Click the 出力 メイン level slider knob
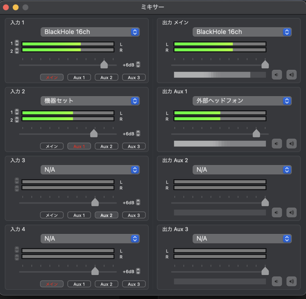This screenshot has width=306, height=299. [265, 64]
